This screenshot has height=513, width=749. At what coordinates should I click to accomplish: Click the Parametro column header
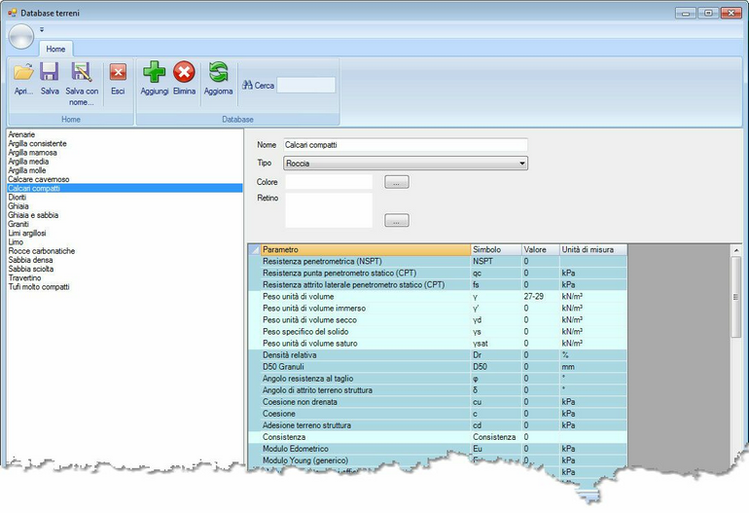(364, 250)
